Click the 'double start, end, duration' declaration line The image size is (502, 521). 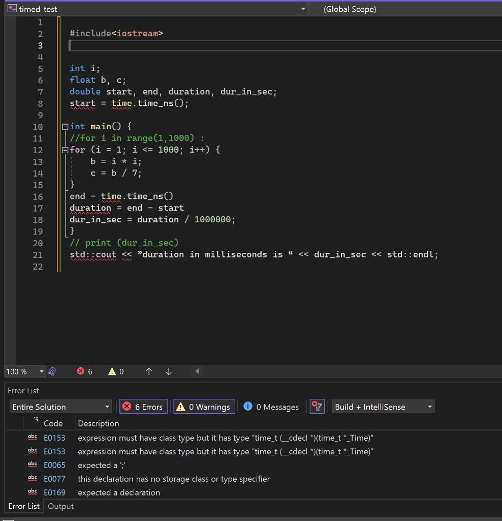click(173, 92)
